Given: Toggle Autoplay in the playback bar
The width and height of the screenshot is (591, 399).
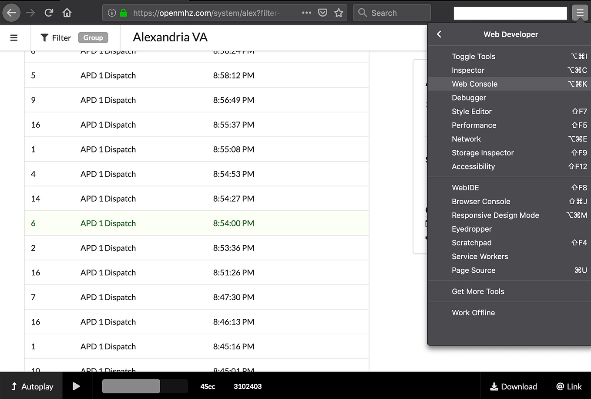Looking at the screenshot, I should (31, 386).
